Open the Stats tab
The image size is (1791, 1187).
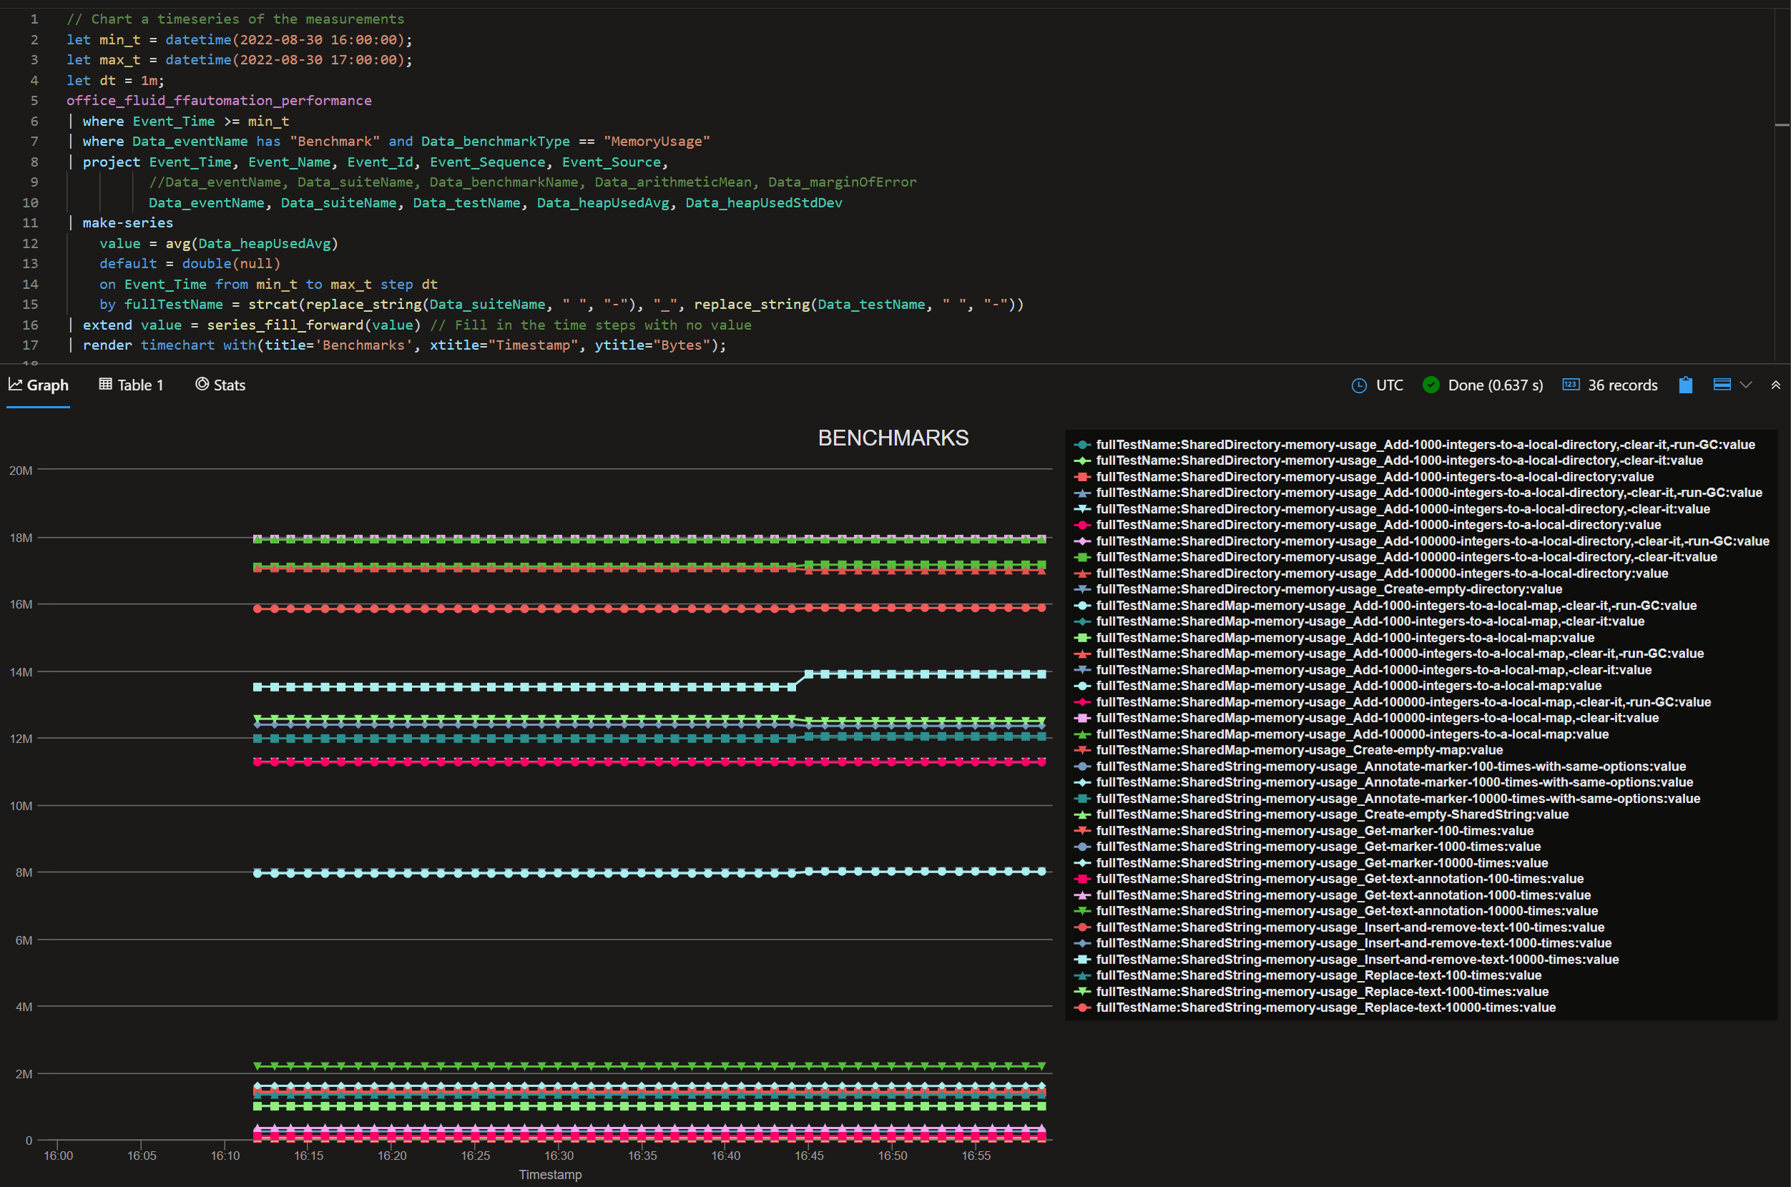(x=230, y=385)
